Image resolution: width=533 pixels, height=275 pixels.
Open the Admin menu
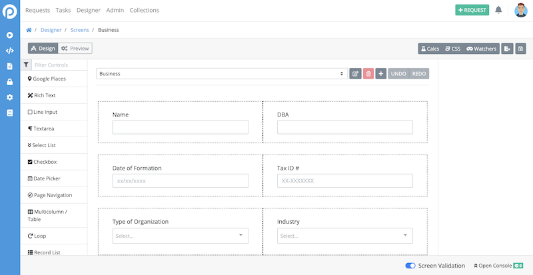115,11
